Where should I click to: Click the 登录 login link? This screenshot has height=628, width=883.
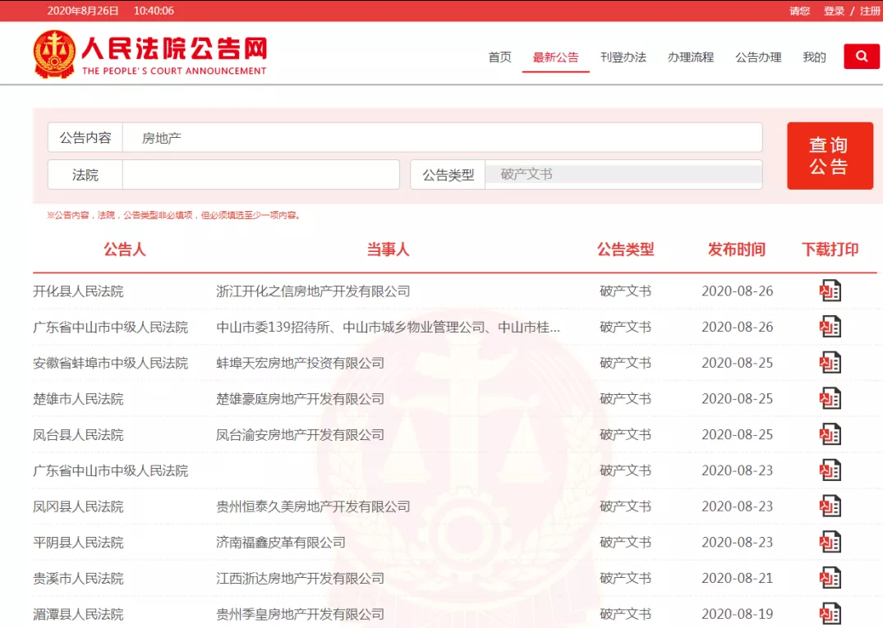coord(834,11)
